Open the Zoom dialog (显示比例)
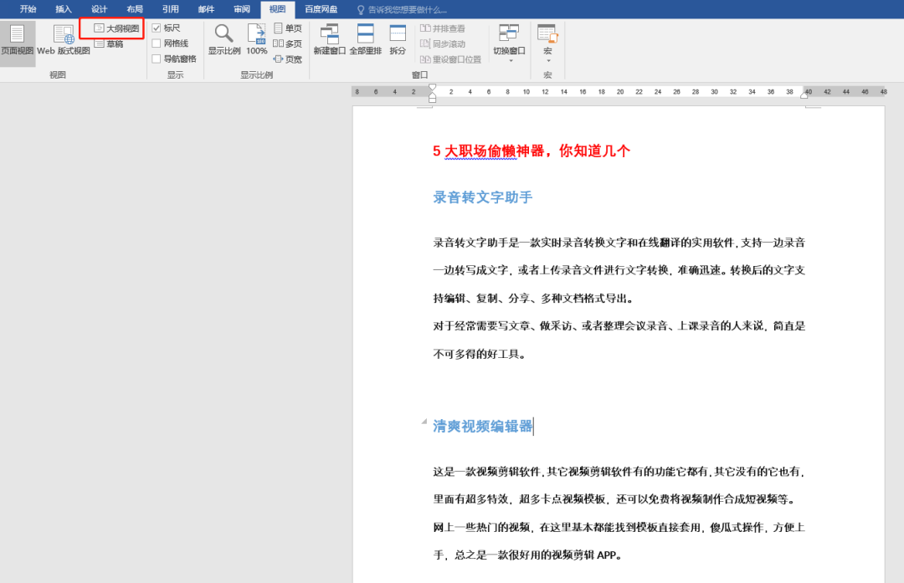Screen dimensions: 904x583 click(224, 40)
